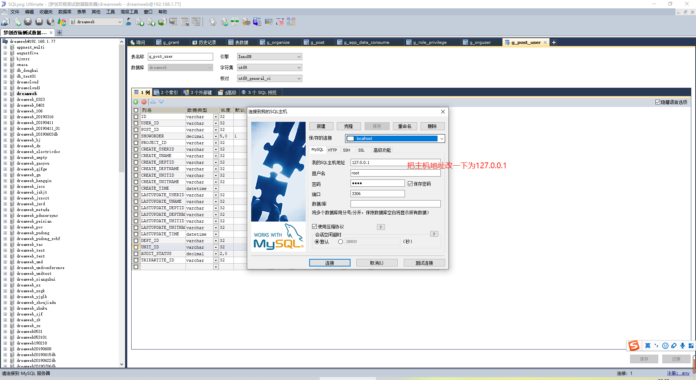
Task: Click the 新建 button in connection dialog
Action: [x=321, y=126]
